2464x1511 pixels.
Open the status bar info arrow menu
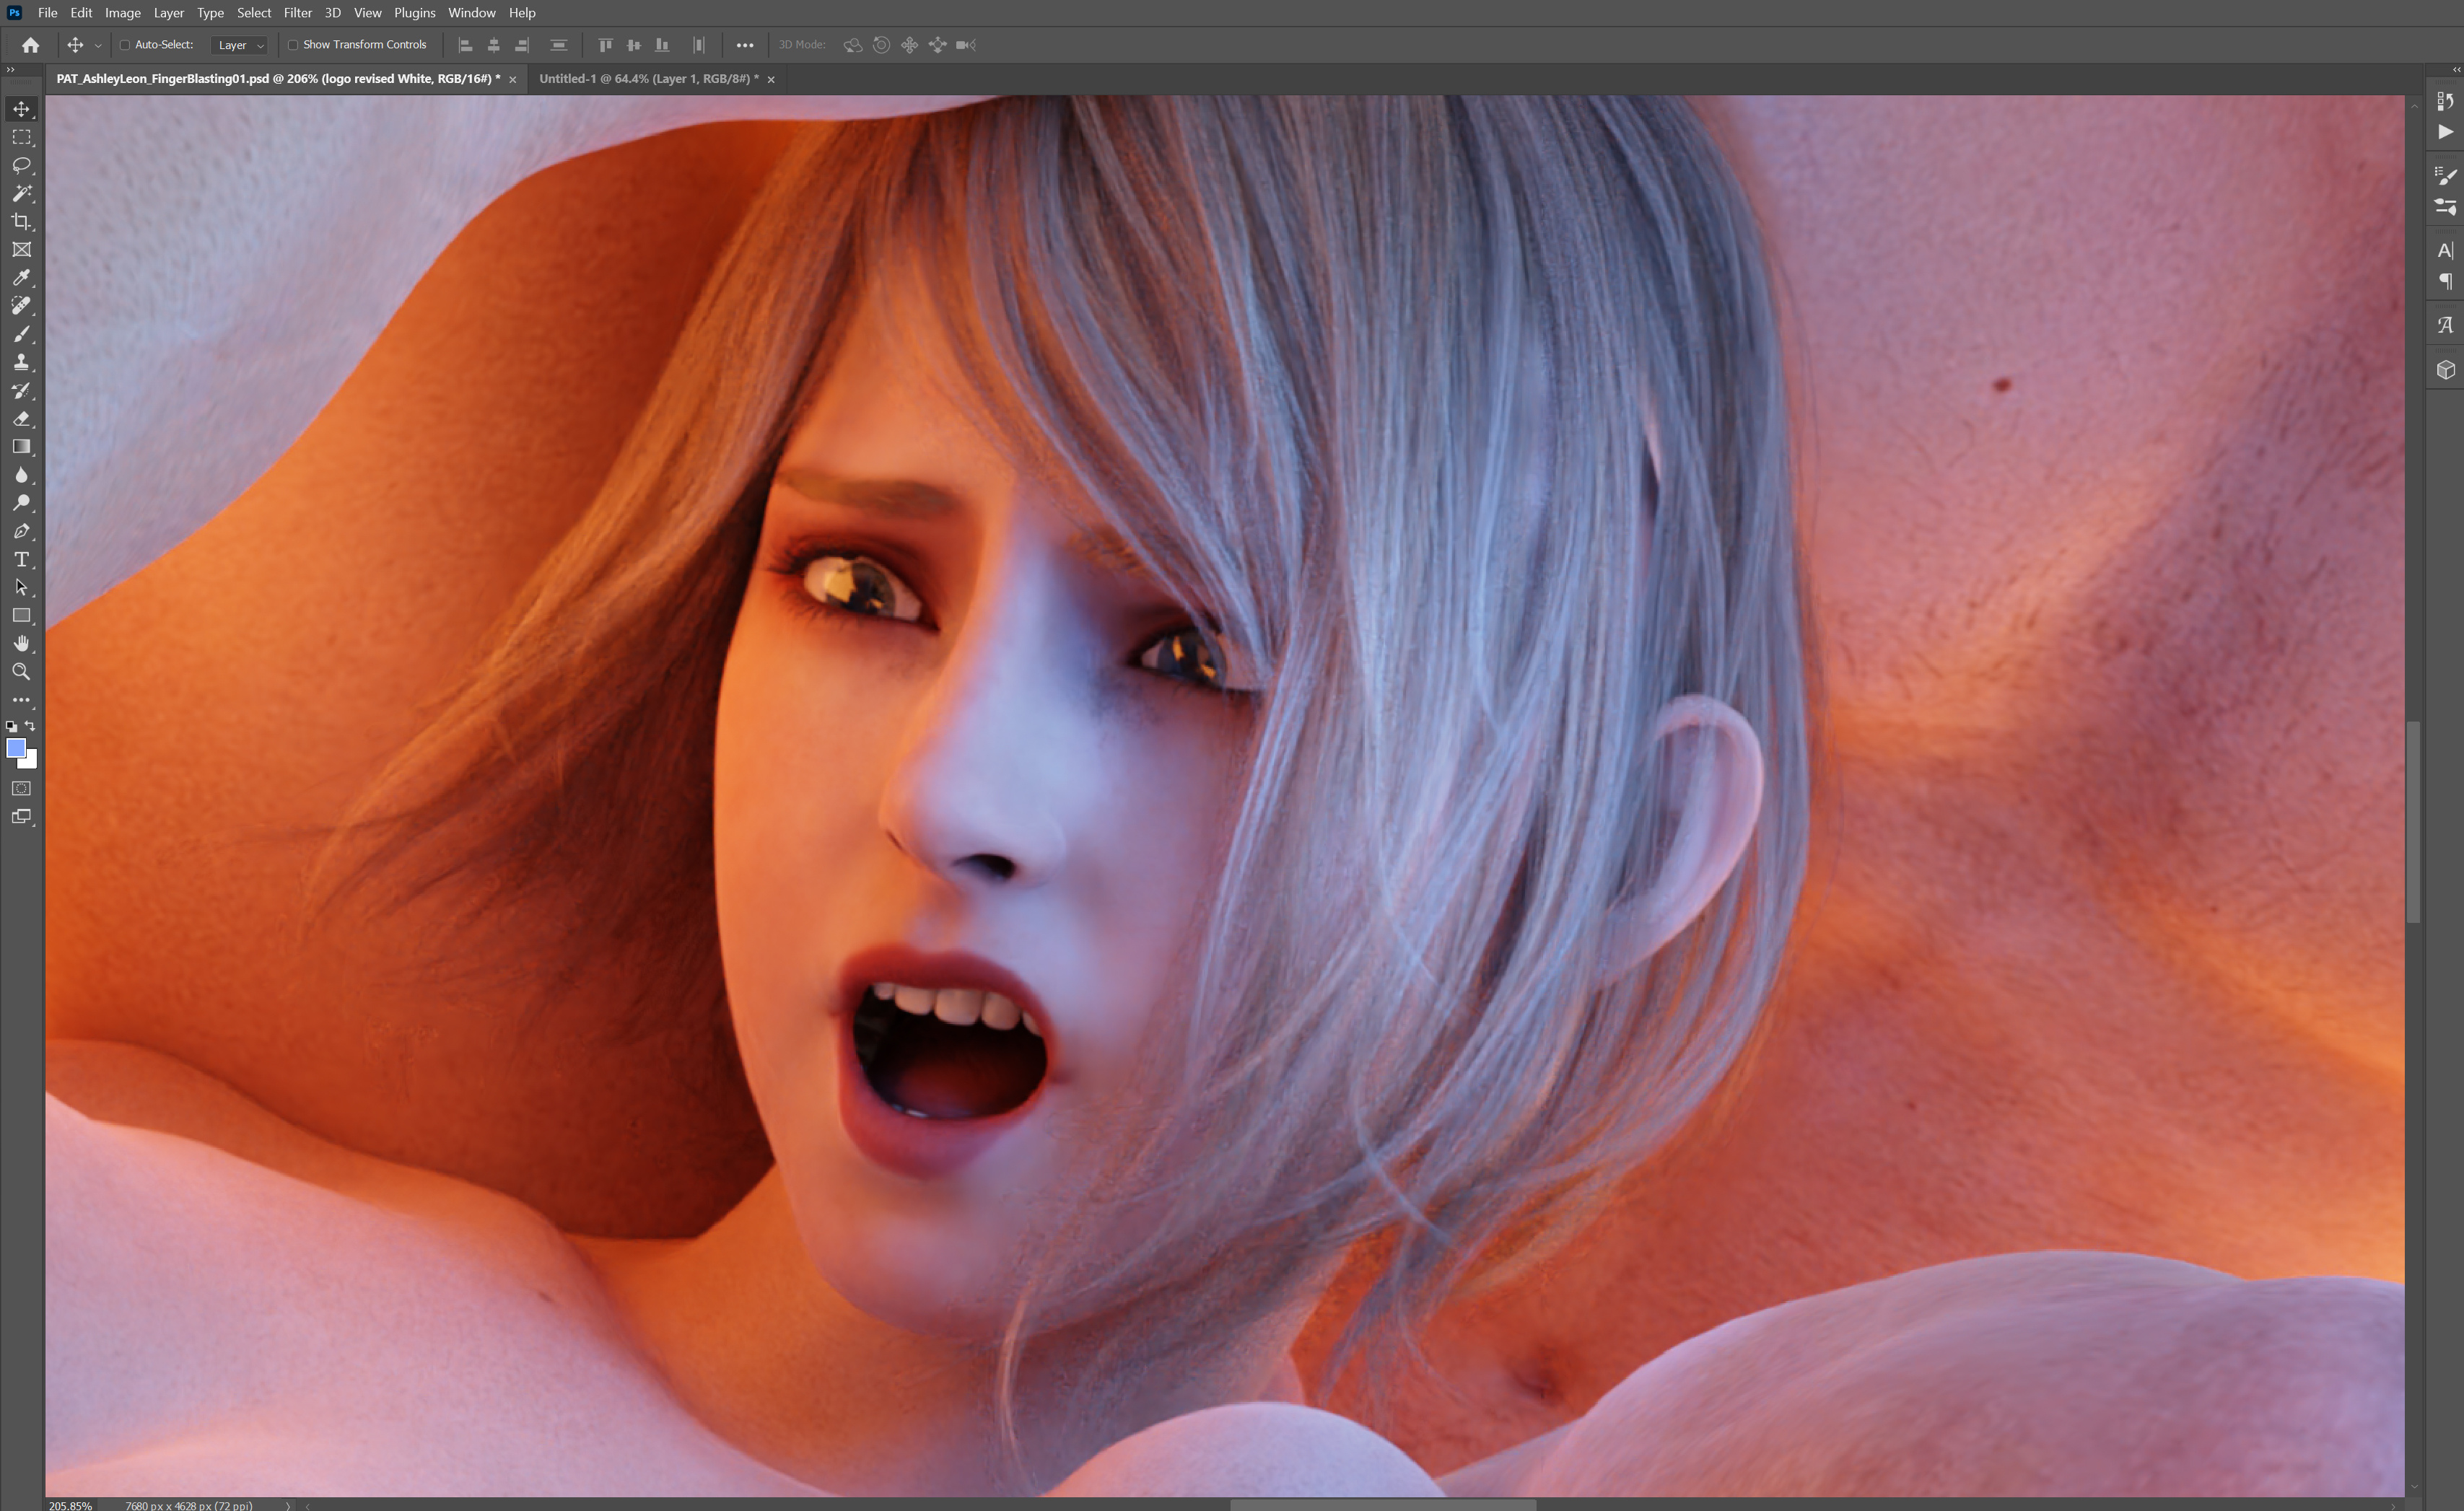click(x=287, y=1505)
